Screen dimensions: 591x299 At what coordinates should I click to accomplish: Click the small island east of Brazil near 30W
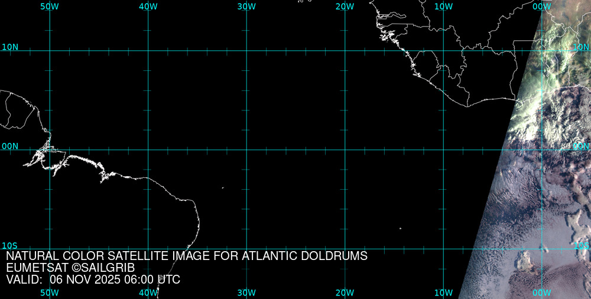click(223, 188)
